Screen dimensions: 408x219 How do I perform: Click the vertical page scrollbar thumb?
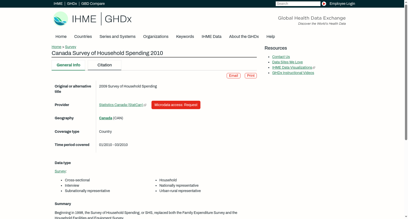tap(406, 72)
